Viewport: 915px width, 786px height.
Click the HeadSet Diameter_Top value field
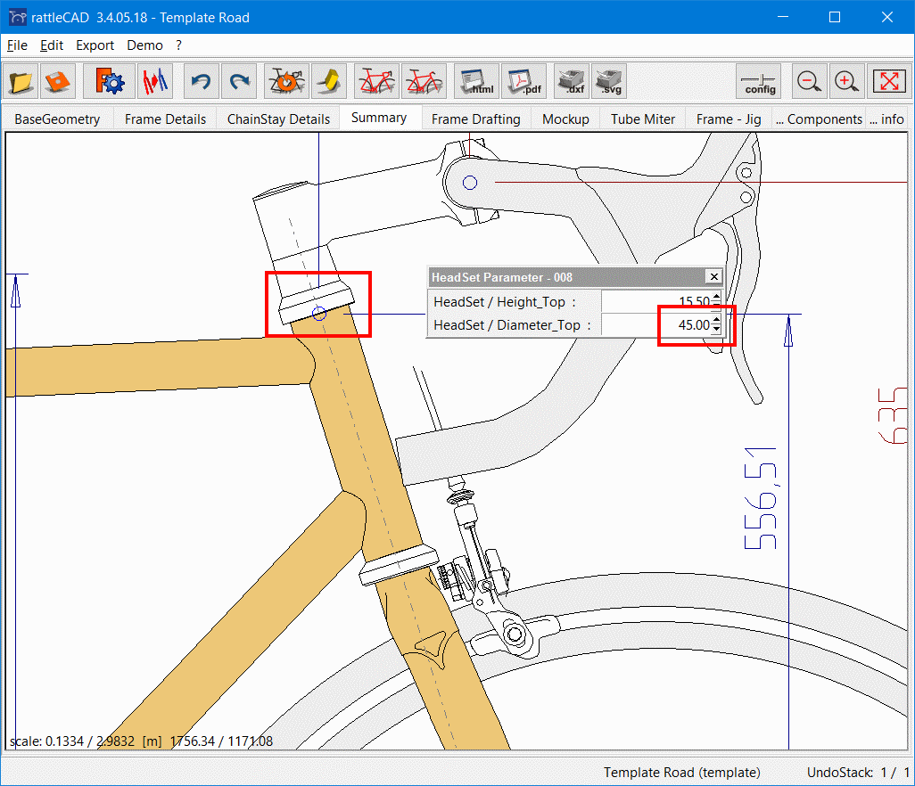[x=660, y=325]
